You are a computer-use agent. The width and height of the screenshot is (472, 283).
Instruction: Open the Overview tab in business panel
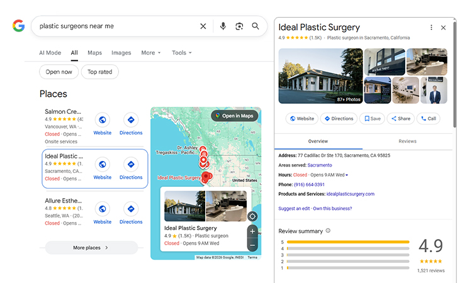(x=318, y=141)
